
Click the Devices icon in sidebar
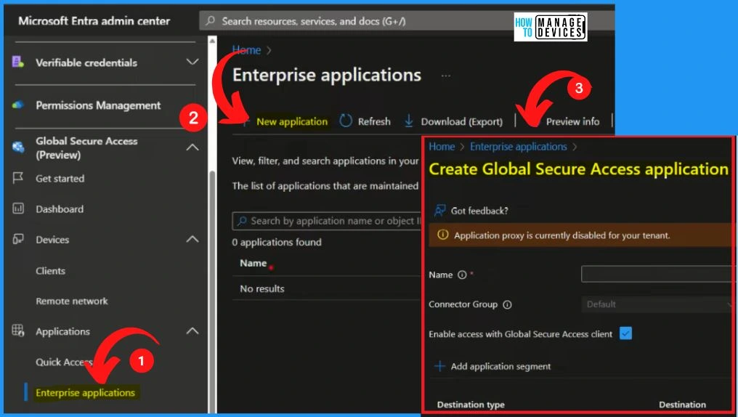coord(18,239)
